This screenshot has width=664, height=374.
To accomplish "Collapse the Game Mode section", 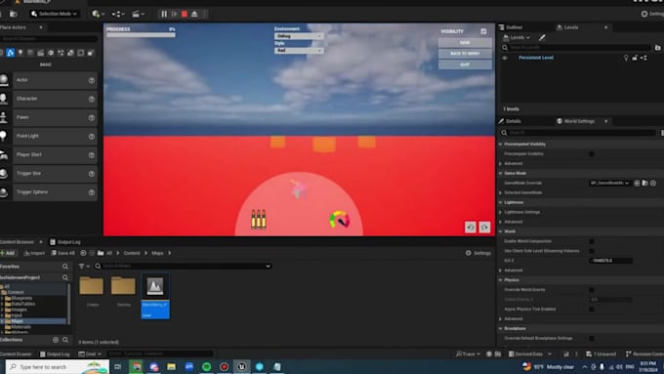I will pyautogui.click(x=501, y=173).
